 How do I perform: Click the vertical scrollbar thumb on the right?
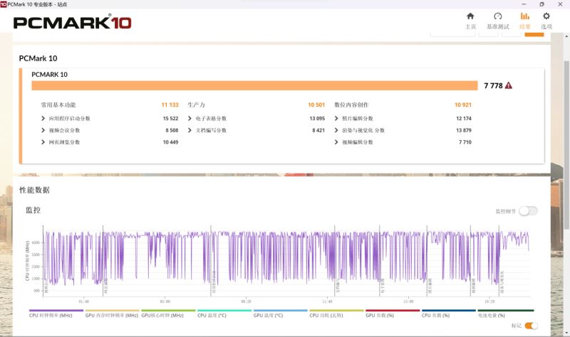tap(566, 145)
